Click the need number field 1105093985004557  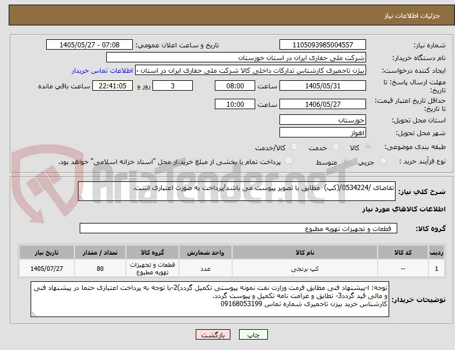(322, 45)
